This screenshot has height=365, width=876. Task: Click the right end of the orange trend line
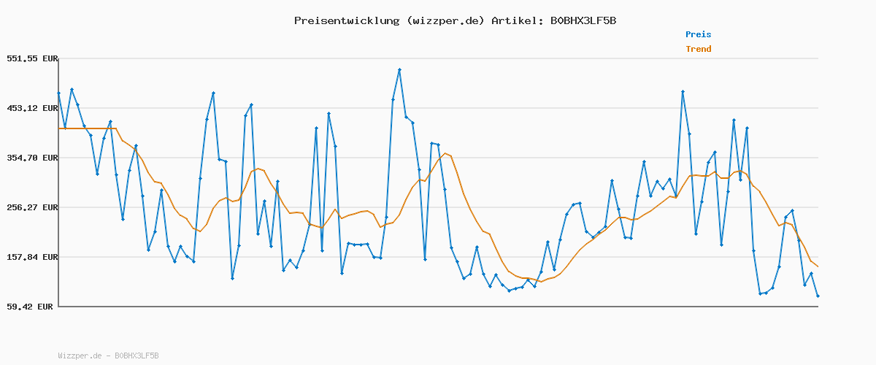click(x=818, y=266)
